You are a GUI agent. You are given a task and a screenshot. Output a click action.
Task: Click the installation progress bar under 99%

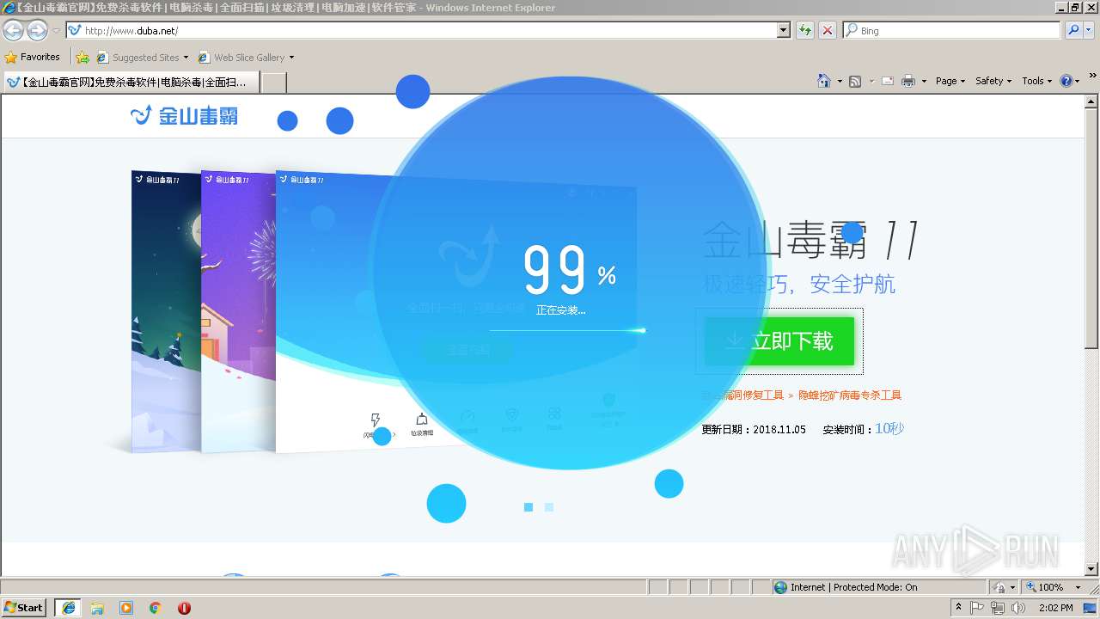(x=567, y=330)
